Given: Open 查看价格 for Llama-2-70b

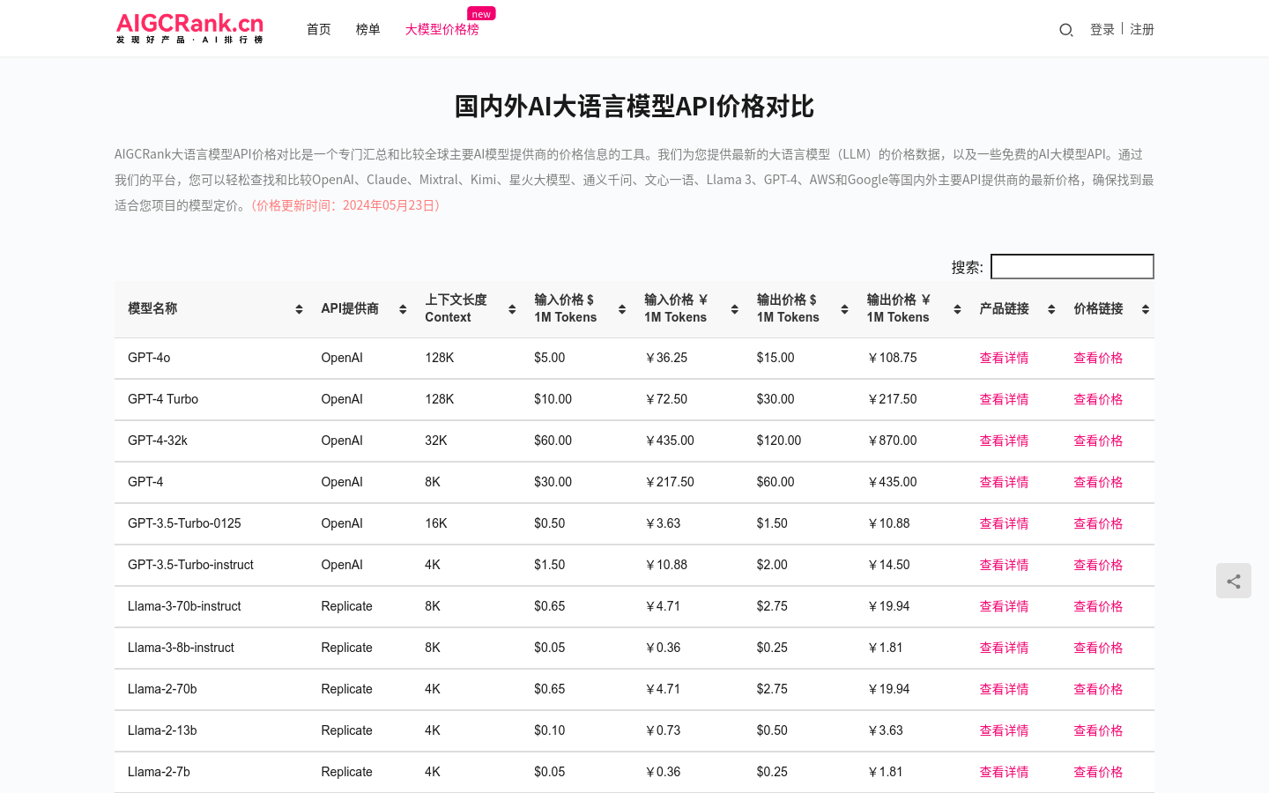Looking at the screenshot, I should [1098, 689].
